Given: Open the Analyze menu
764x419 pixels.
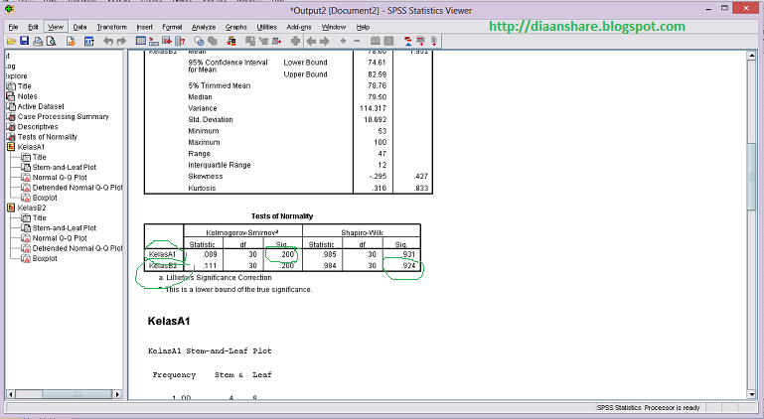Looking at the screenshot, I should pyautogui.click(x=204, y=27).
